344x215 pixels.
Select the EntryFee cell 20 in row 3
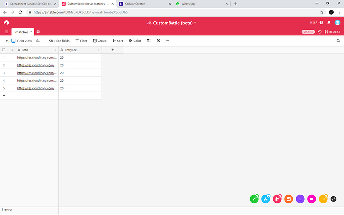80,73
